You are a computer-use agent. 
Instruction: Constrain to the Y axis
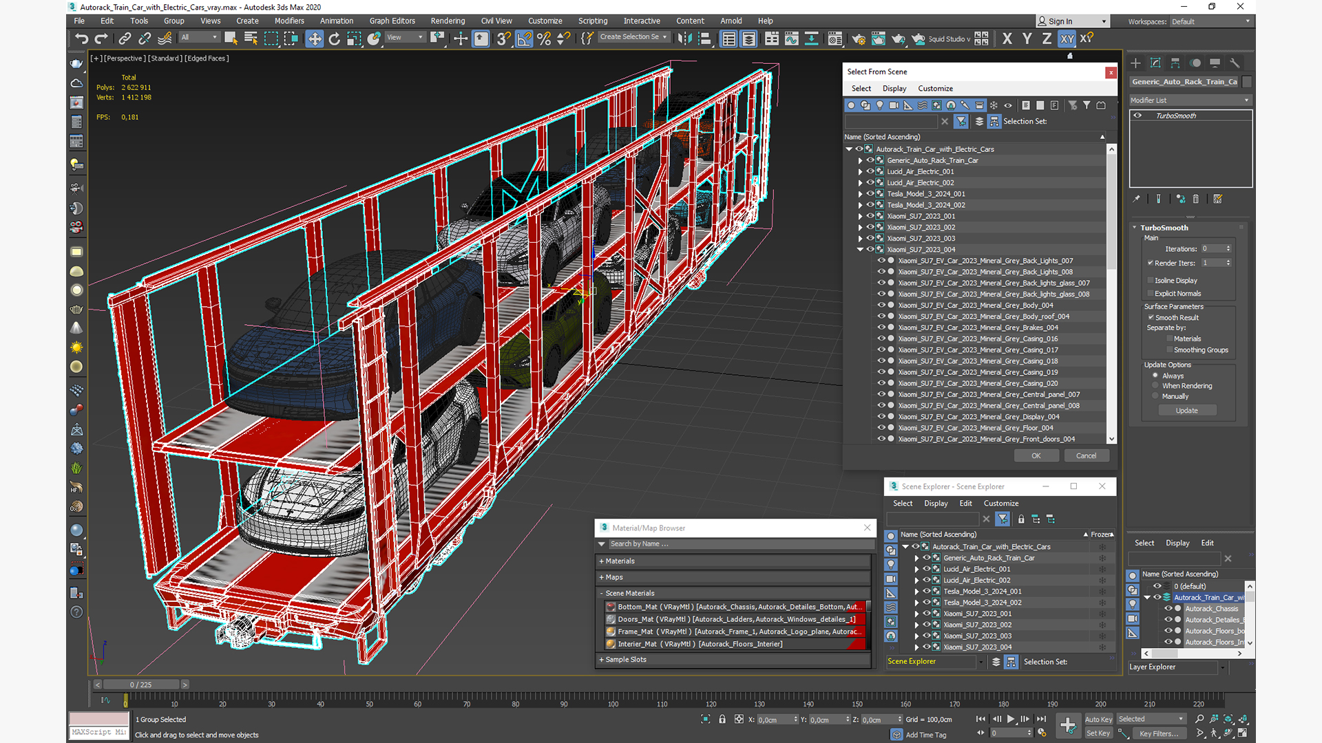click(1027, 39)
